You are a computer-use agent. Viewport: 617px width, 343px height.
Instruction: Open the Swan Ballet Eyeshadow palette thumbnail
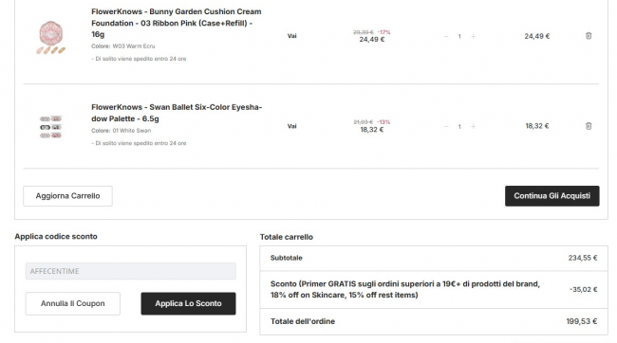pyautogui.click(x=50, y=127)
